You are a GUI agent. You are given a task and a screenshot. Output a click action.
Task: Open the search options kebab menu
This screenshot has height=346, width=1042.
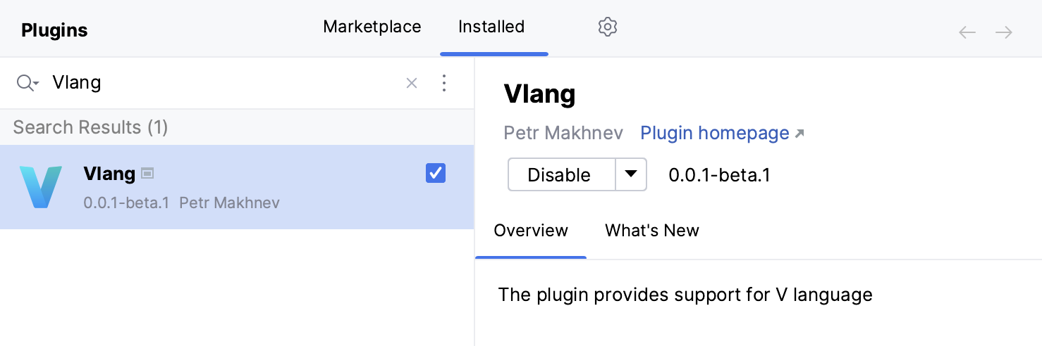pyautogui.click(x=444, y=83)
